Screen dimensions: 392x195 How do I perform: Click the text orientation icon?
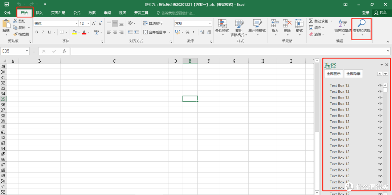[130, 23]
